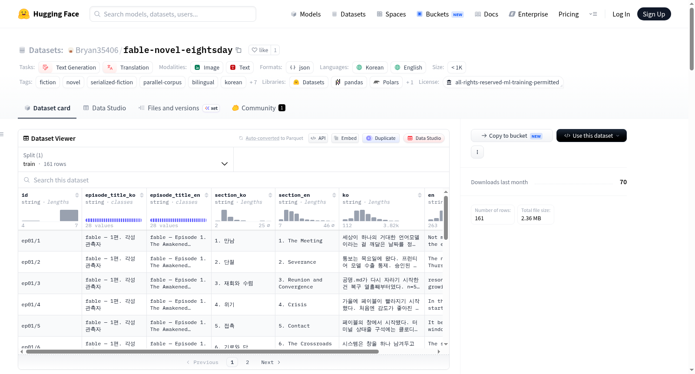Click the Polars library tag

pyautogui.click(x=386, y=82)
